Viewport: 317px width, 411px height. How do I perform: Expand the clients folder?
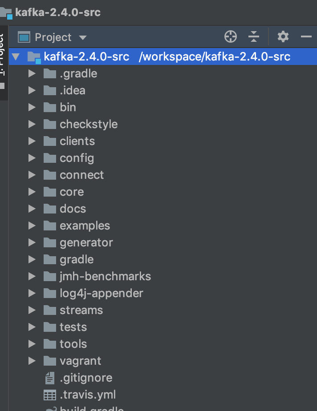tap(31, 141)
